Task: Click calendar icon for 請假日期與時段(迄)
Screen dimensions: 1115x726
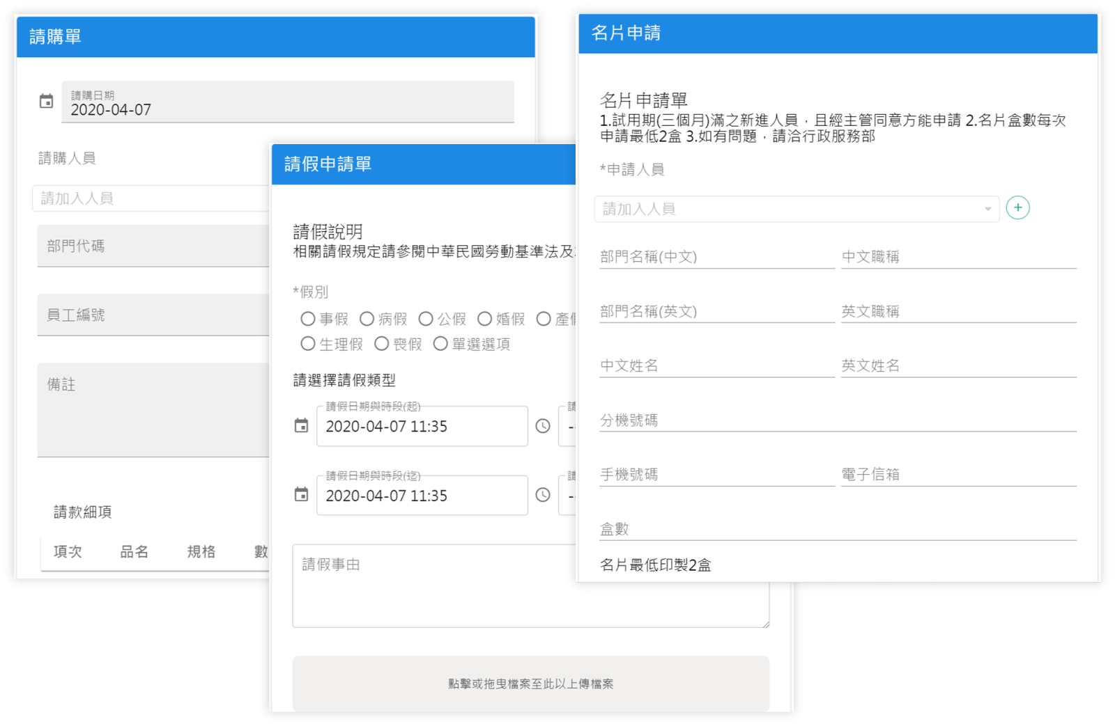Action: 301,495
